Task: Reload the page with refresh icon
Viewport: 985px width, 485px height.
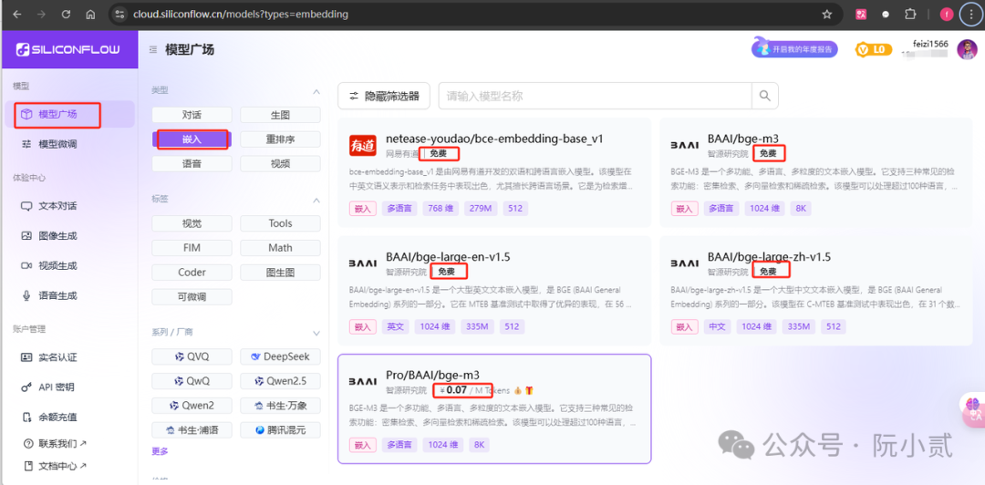Action: point(66,14)
